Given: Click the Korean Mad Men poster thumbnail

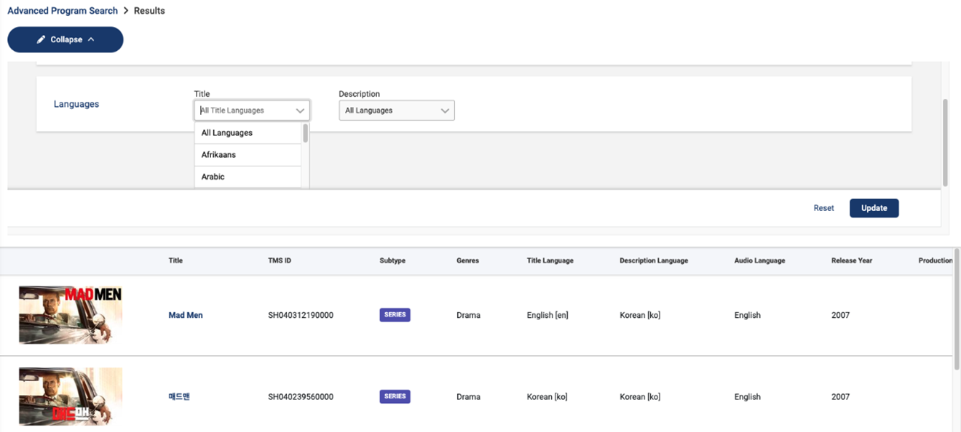Looking at the screenshot, I should (71, 396).
